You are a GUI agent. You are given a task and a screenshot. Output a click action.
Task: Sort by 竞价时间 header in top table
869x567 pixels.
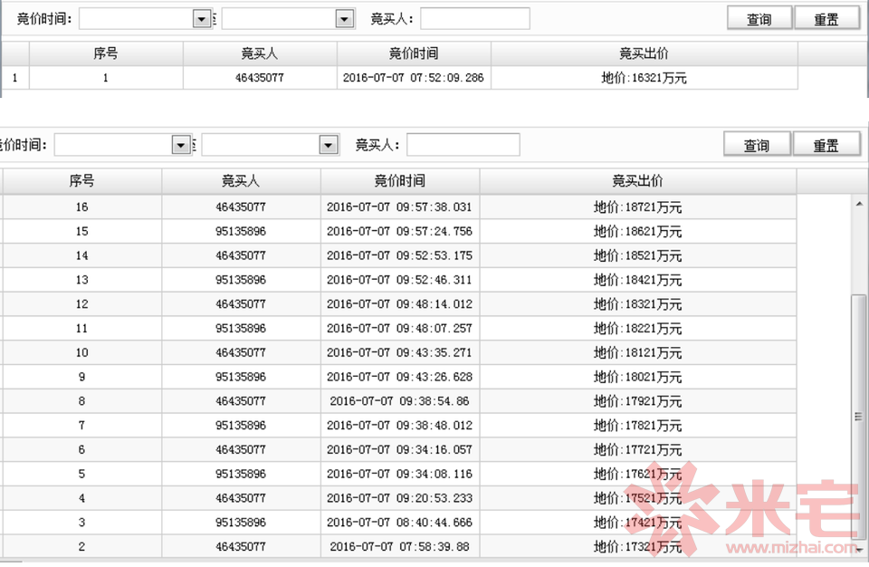coord(414,53)
